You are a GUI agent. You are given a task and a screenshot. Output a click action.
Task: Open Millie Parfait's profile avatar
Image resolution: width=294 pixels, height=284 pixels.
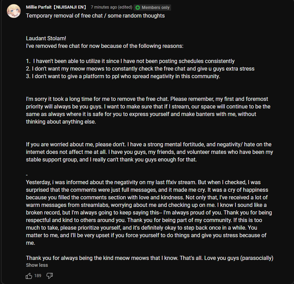click(14, 11)
